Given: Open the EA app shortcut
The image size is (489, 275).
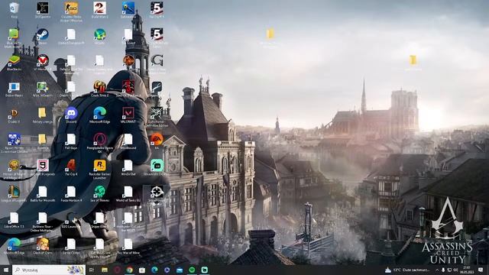Looking at the screenshot, I should pyautogui.click(x=157, y=141).
